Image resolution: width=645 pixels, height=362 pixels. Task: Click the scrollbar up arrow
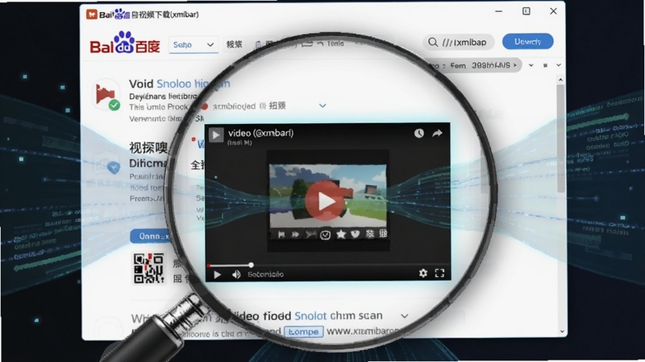point(560,80)
